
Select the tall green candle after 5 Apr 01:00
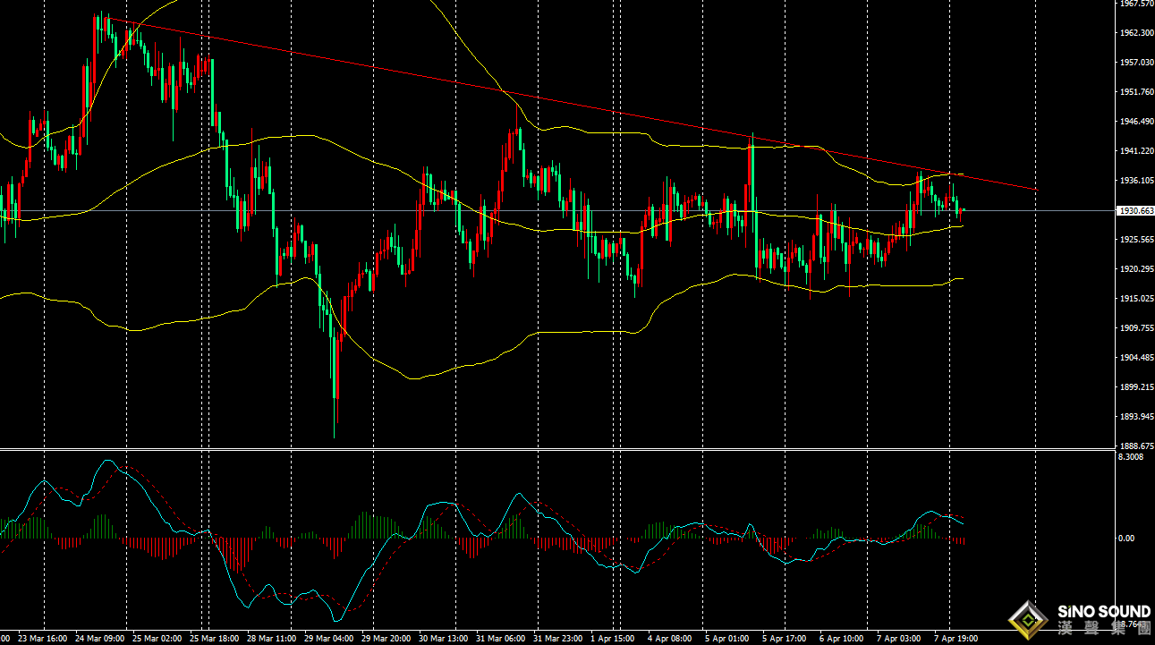pos(753,206)
